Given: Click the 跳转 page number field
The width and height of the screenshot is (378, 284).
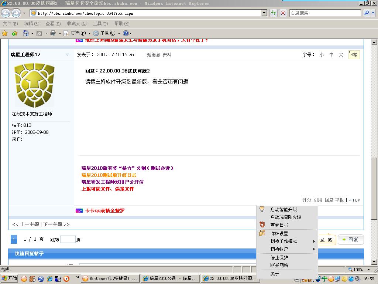Looking at the screenshot, I should 68,239.
